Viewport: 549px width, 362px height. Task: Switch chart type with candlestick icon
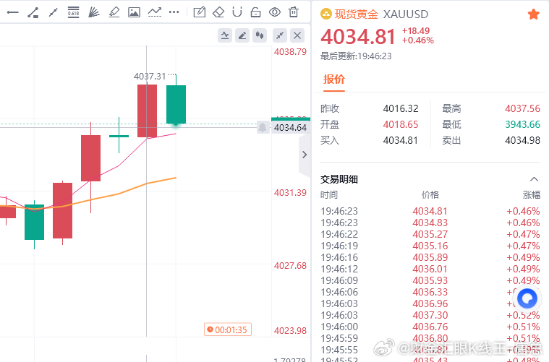[260, 35]
